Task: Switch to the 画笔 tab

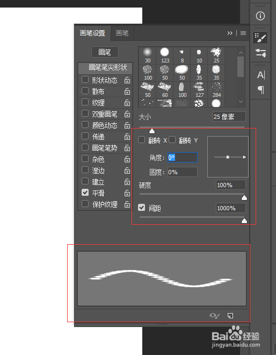Action: pyautogui.click(x=122, y=33)
